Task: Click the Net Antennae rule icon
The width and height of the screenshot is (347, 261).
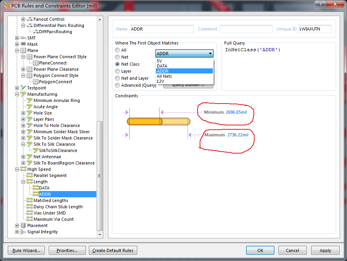Action: coord(29,157)
